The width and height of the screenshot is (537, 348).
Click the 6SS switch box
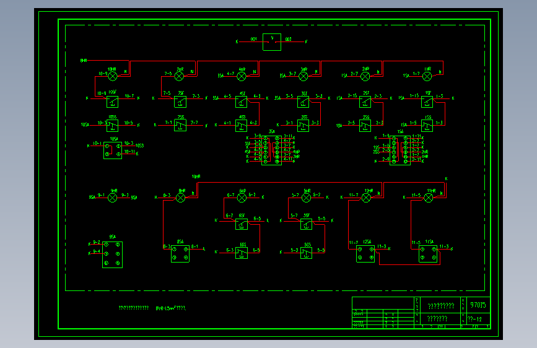[x=242, y=253]
